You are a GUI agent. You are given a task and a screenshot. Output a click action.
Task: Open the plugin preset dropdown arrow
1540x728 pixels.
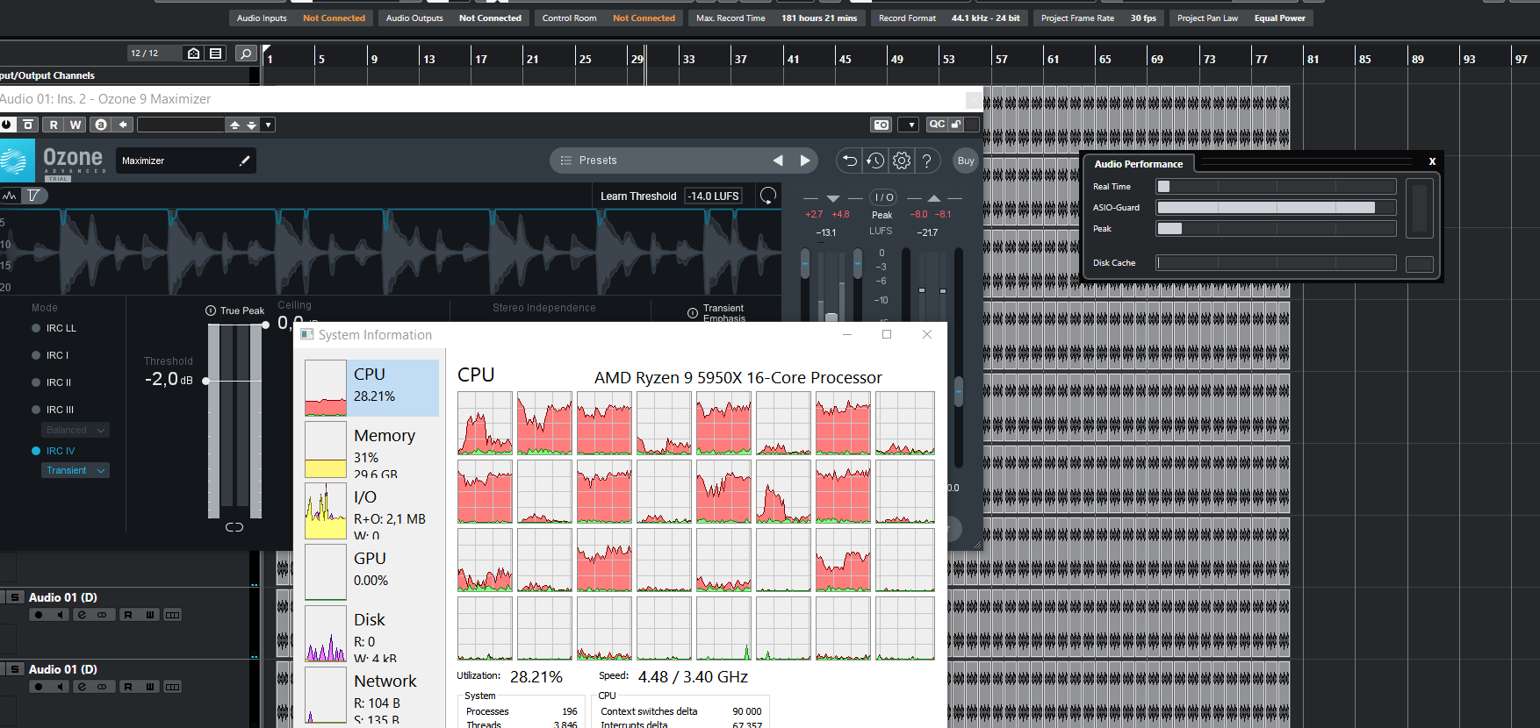269,125
